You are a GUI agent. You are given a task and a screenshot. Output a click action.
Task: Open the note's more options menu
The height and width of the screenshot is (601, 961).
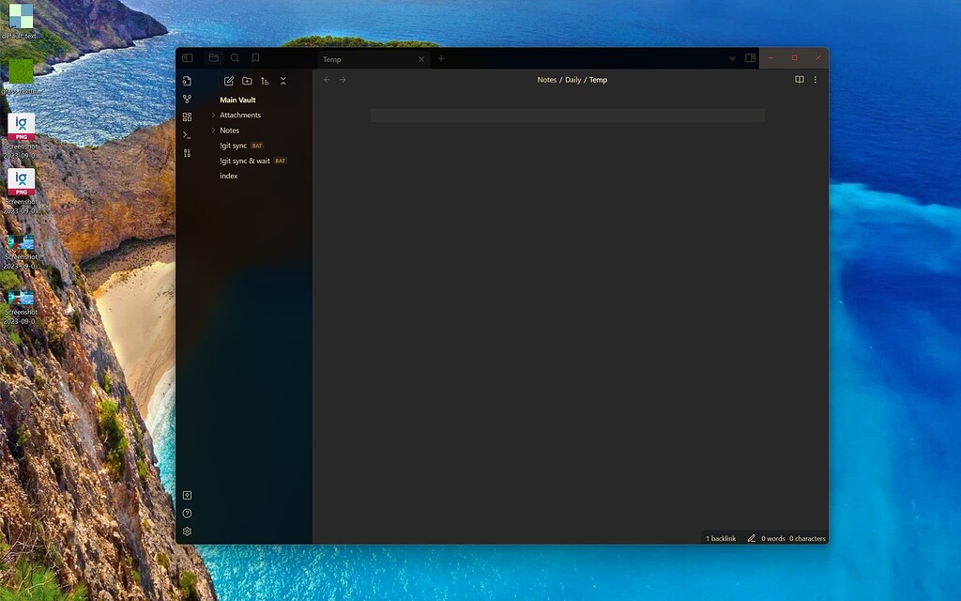(815, 80)
